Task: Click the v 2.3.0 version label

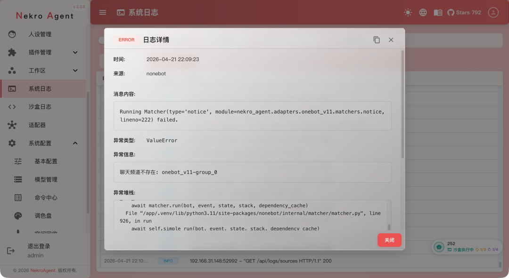Action: (79, 7)
